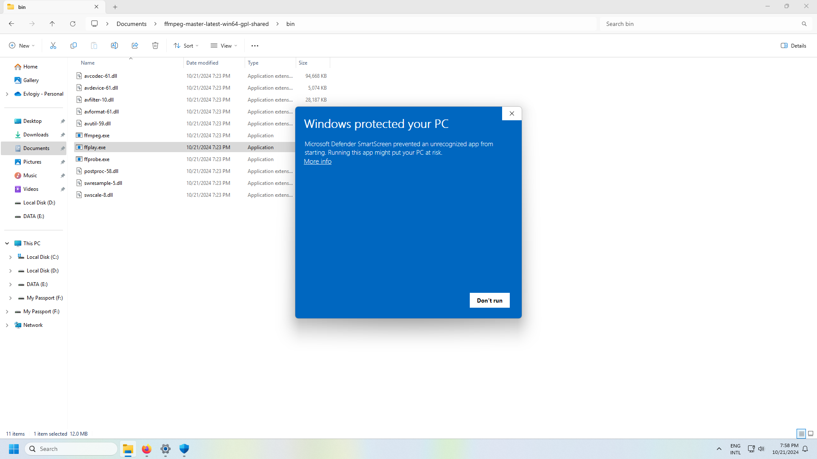817x459 pixels.
Task: Click the network tray icon
Action: pos(751,449)
